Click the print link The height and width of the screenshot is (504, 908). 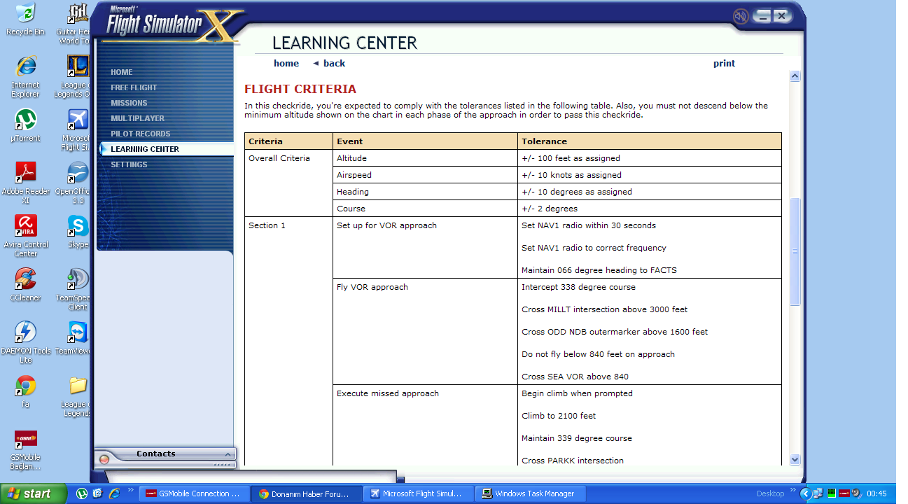pos(724,63)
